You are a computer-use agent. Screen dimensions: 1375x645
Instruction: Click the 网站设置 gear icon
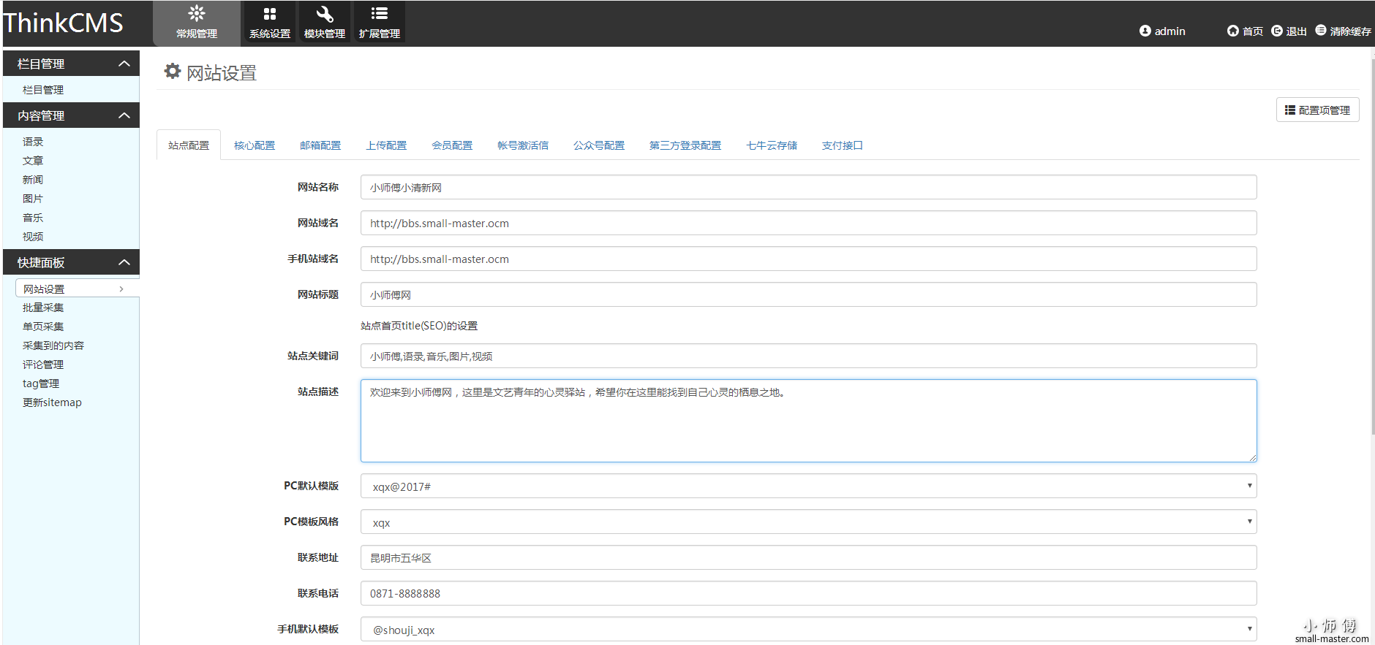173,71
